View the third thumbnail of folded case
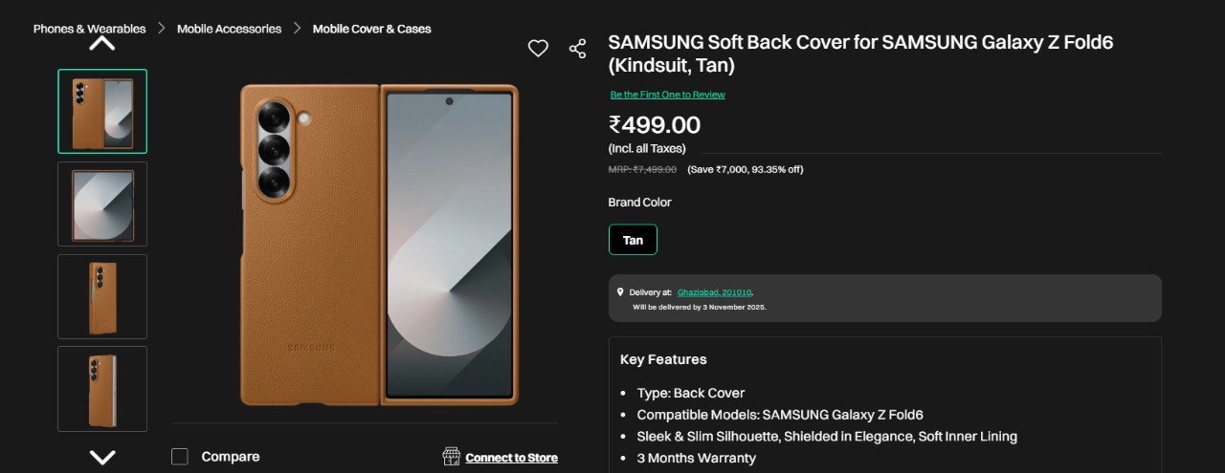This screenshot has height=473, width=1225. click(102, 296)
